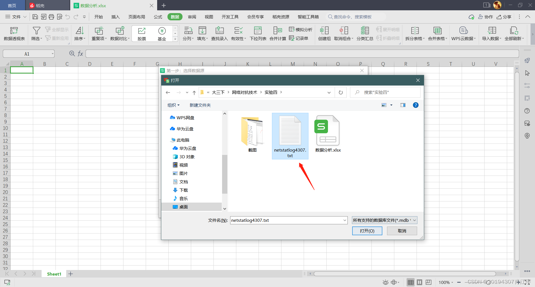Select the 股票 stock data type
Screen dimensions: 535x287
pos(142,33)
